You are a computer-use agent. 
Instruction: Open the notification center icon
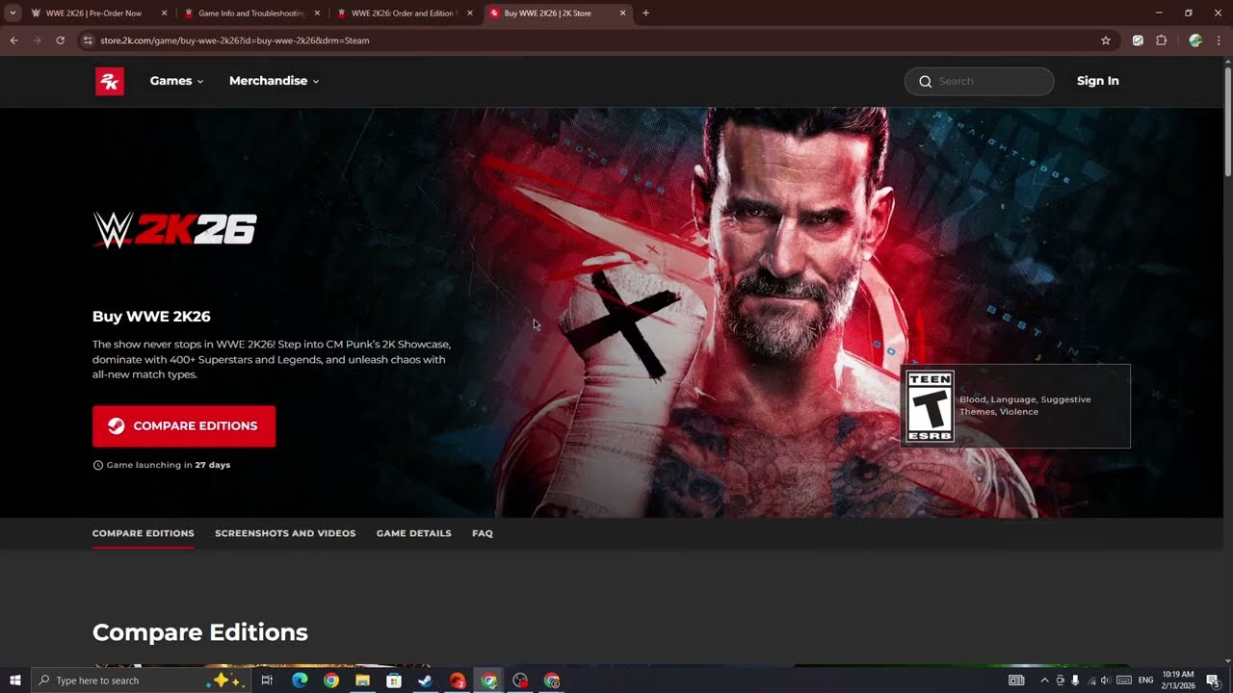1213,680
